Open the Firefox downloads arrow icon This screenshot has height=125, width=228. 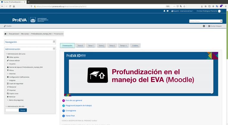click(x=202, y=6)
